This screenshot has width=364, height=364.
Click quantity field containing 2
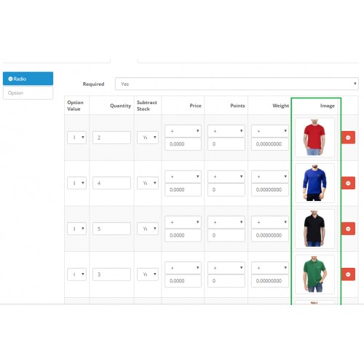click(111, 138)
